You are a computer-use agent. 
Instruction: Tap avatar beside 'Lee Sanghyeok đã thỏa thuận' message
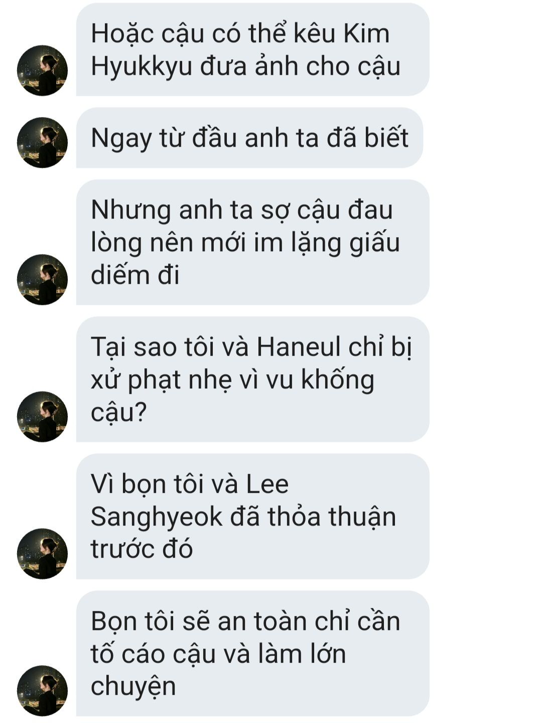coord(42,554)
